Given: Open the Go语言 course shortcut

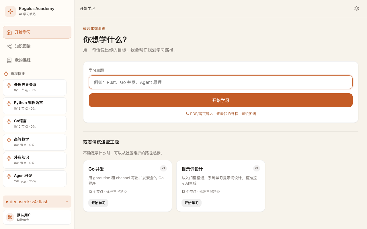Looking at the screenshot, I should click(x=35, y=124).
